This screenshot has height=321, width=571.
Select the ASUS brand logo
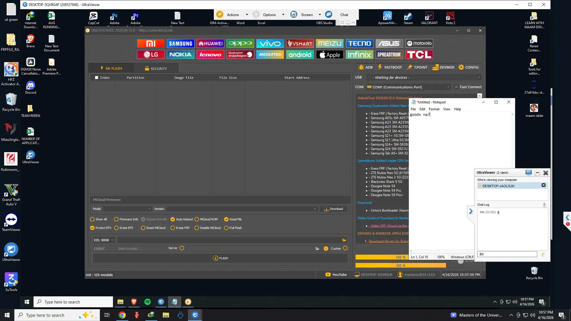pos(389,43)
